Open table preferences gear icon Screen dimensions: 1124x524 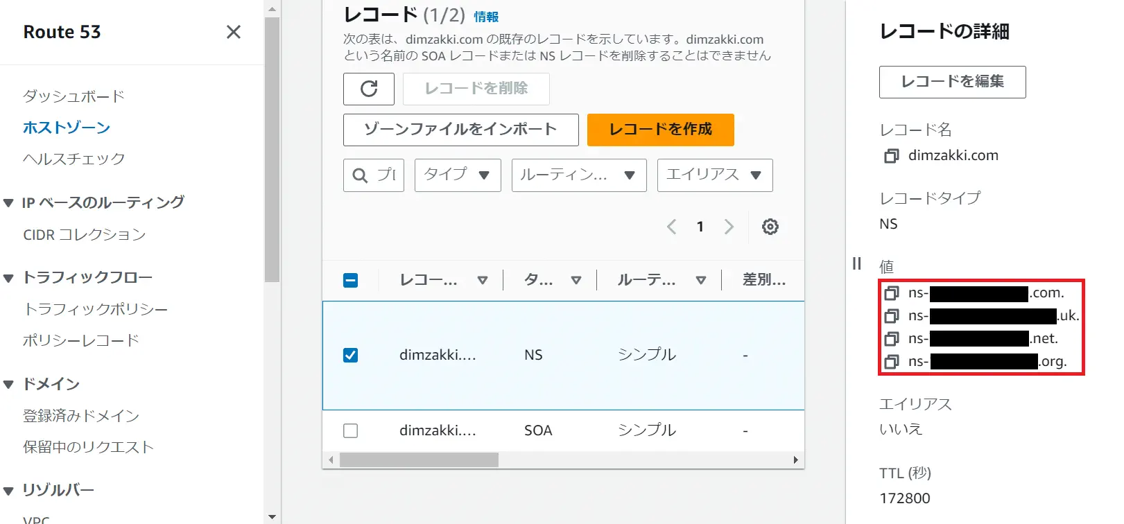[770, 227]
